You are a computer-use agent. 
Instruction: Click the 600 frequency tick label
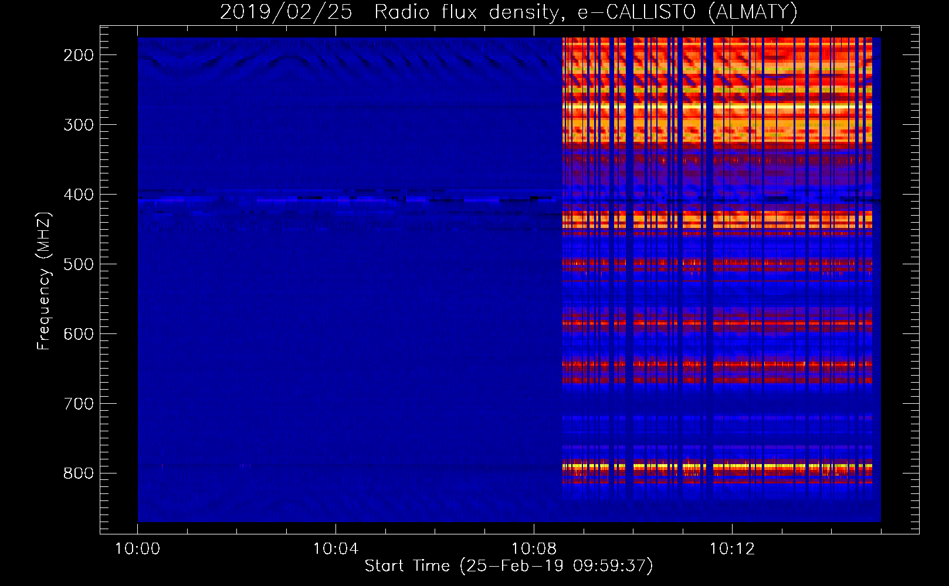tap(79, 334)
